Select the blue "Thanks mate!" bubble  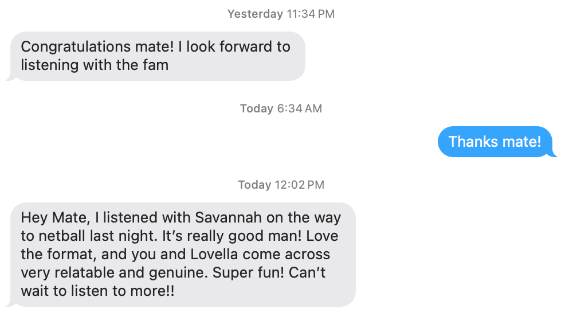(495, 142)
